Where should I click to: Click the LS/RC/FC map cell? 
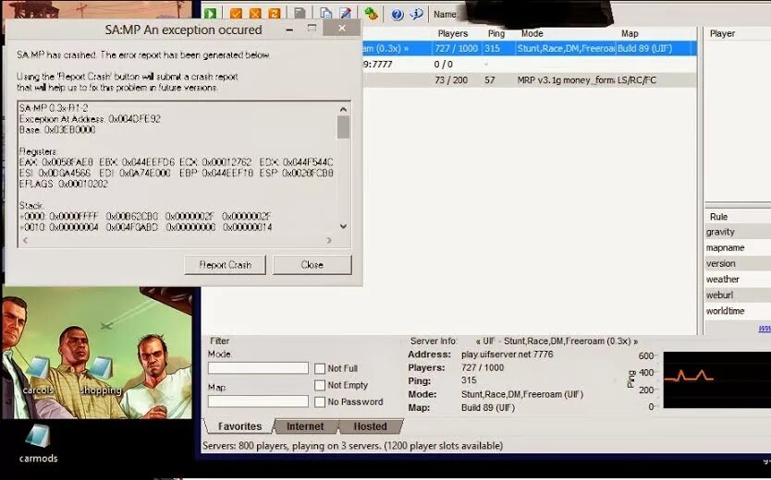637,80
